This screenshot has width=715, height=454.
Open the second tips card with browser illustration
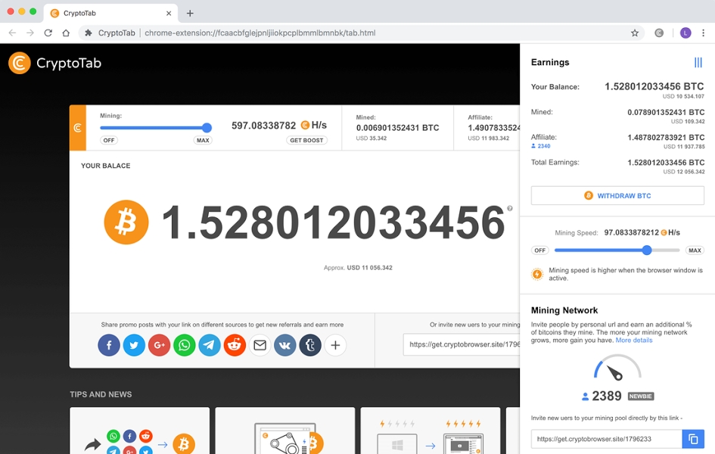click(x=285, y=431)
